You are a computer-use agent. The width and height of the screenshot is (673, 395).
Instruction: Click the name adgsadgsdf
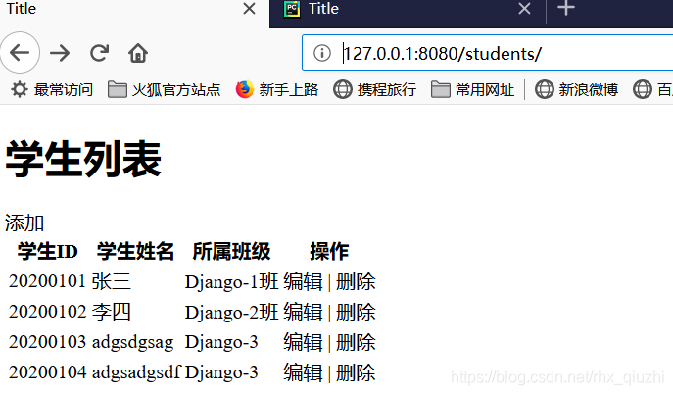(x=136, y=372)
